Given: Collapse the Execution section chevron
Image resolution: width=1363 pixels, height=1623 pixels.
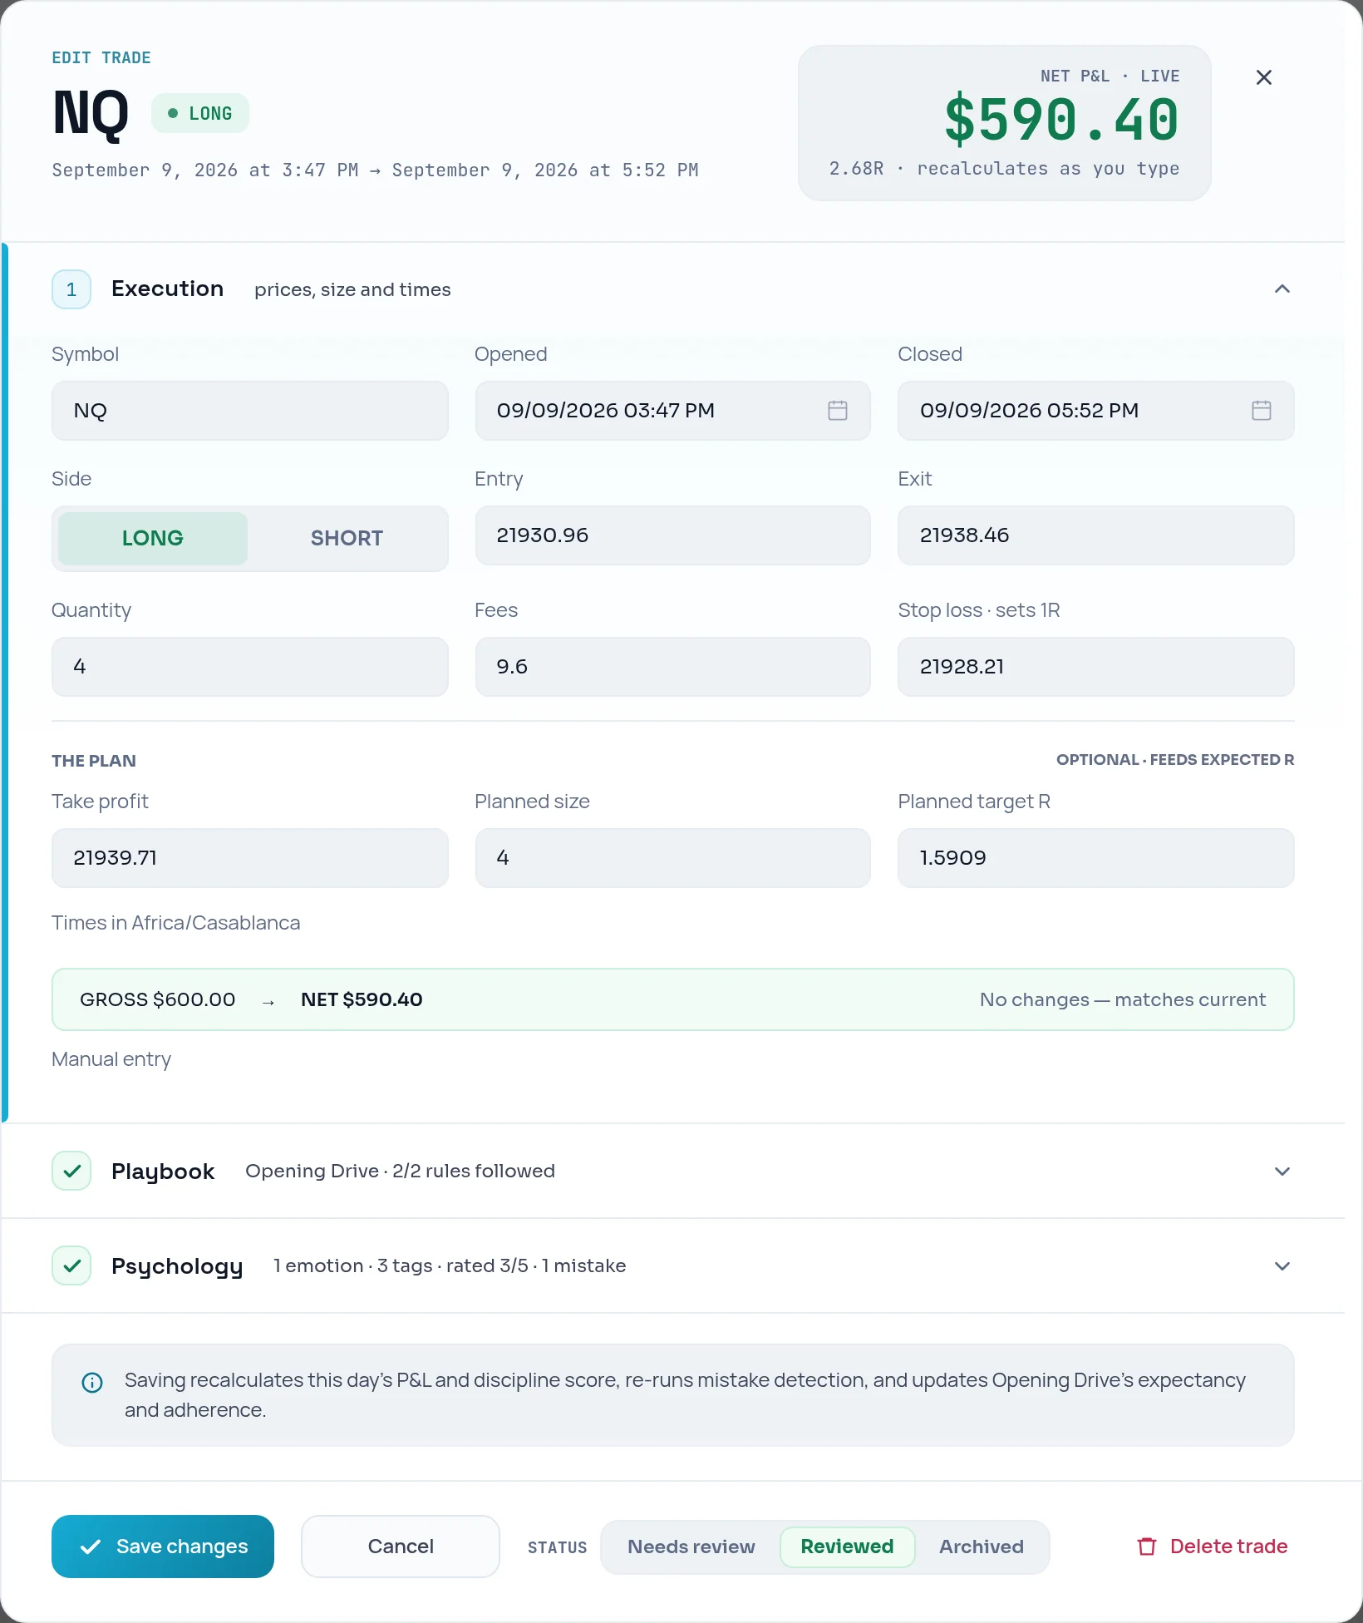Looking at the screenshot, I should (1282, 289).
